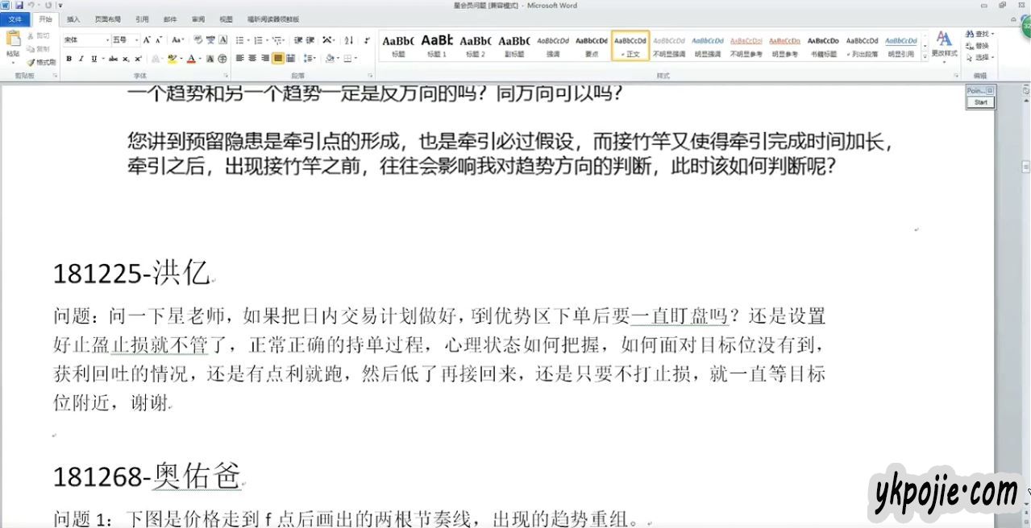Click the subscript icon
The height and width of the screenshot is (528, 1031).
pyautogui.click(x=126, y=58)
